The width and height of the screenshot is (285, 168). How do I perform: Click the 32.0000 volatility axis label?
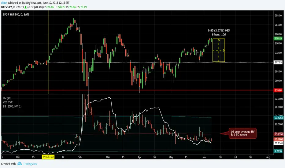click(279, 99)
